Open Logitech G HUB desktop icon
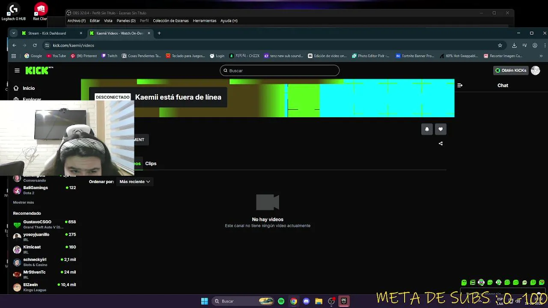 14,12
